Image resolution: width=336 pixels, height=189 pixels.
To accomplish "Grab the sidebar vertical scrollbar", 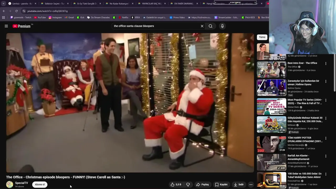I will pyautogui.click(x=334, y=72).
